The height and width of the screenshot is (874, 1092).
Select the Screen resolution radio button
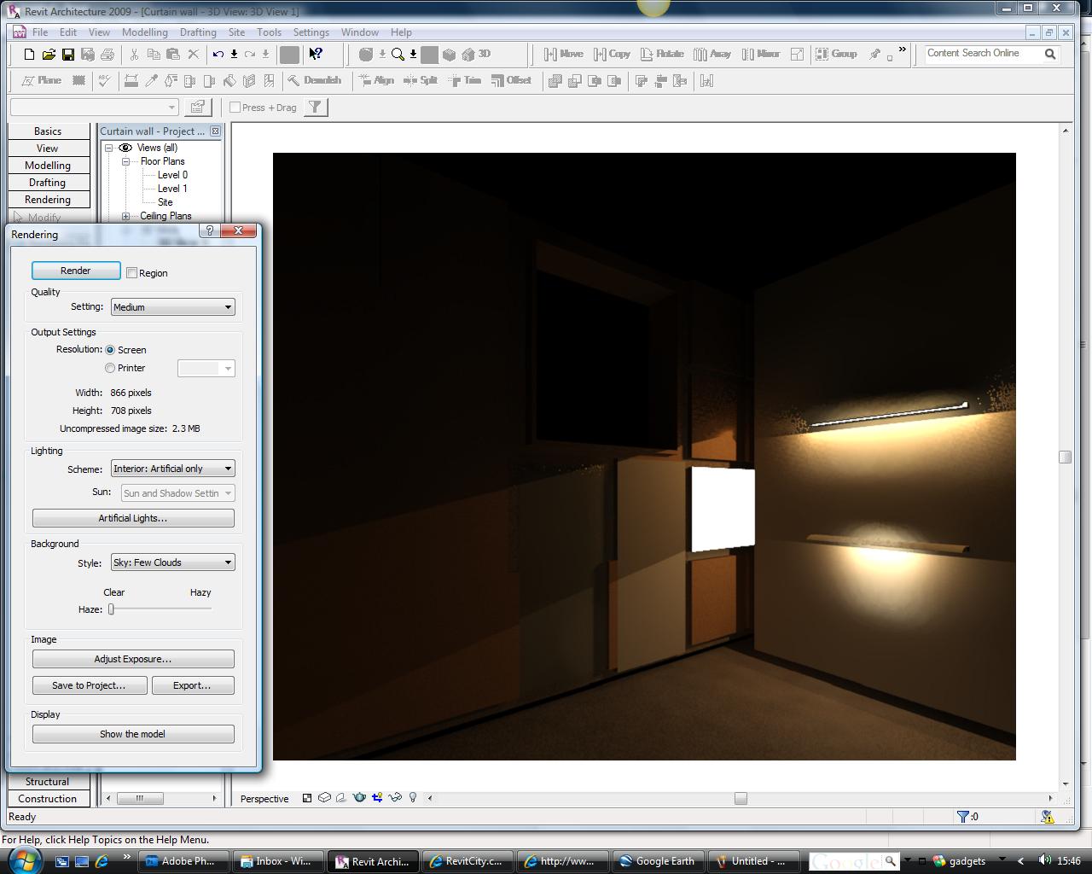[110, 350]
